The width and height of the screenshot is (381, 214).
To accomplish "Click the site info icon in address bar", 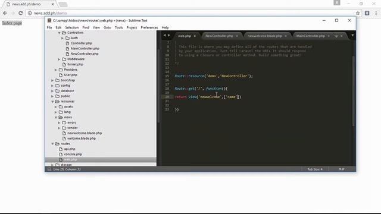I will point(30,13).
